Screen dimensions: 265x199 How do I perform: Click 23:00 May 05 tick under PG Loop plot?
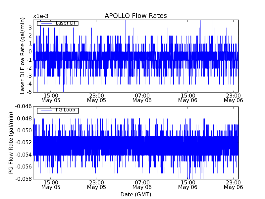pos(96,184)
